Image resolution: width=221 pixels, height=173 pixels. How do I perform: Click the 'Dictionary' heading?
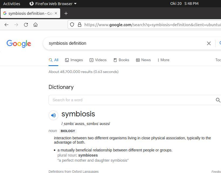(x=61, y=87)
